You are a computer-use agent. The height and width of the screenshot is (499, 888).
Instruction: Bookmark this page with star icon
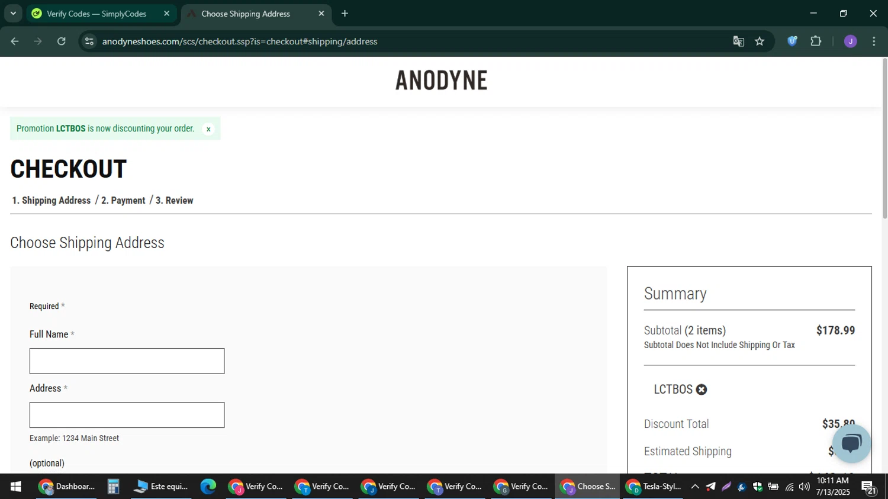pos(760,41)
